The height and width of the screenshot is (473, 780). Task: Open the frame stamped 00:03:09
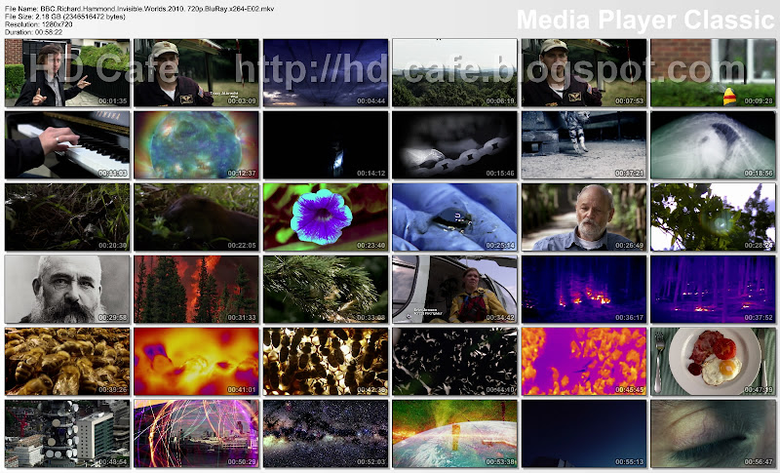pyautogui.click(x=197, y=72)
